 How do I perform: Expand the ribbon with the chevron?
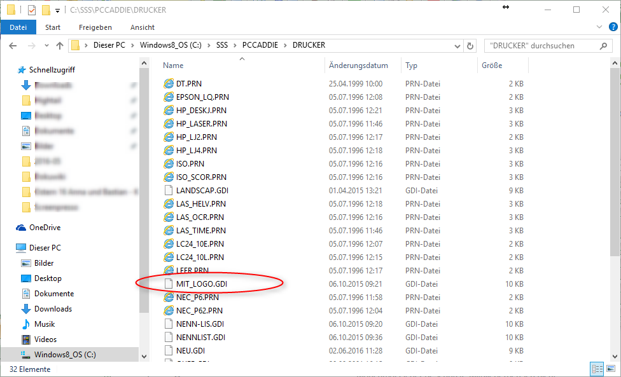[599, 27]
